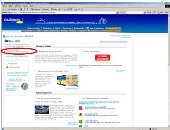The height and width of the screenshot is (130, 170).
Task: Click Cartes et Guides section heading
Action: click(43, 46)
